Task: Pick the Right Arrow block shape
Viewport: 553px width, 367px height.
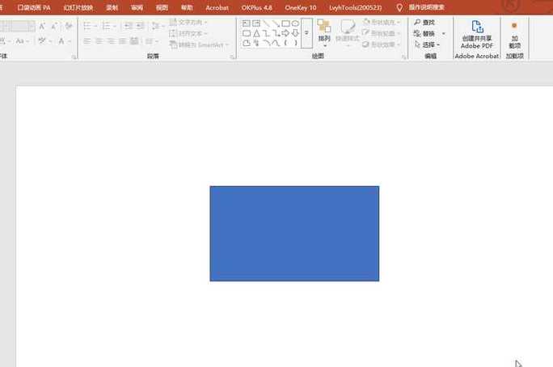Action: pos(285,33)
